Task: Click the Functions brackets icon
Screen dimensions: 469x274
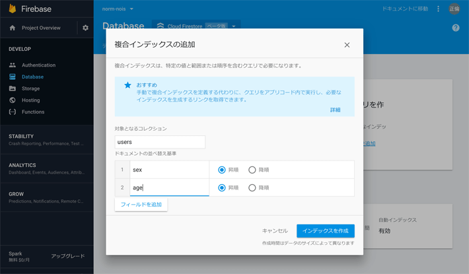Action: [13, 112]
